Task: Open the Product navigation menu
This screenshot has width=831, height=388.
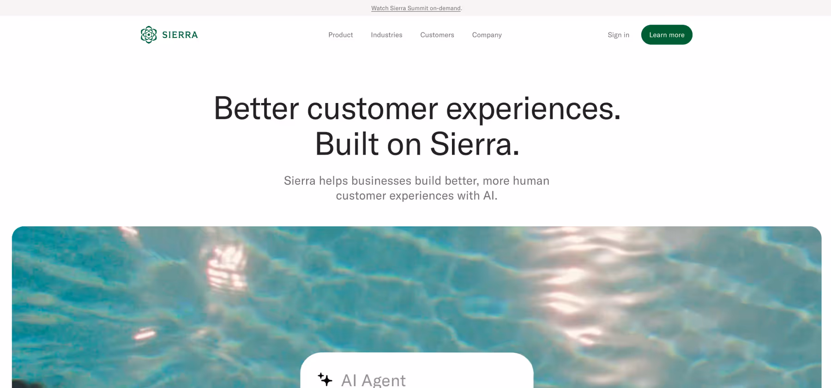Action: click(x=341, y=35)
